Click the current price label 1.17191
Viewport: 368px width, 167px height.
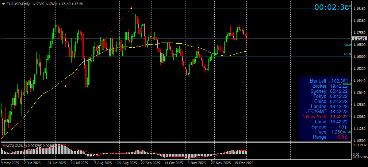359,38
